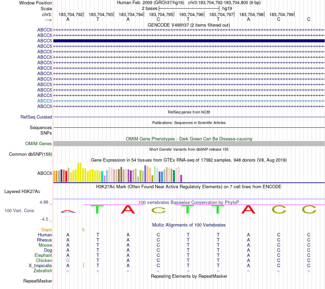The width and height of the screenshot is (325, 289).
Task: Click the 2 bases scale bar
Action: coord(189,9)
